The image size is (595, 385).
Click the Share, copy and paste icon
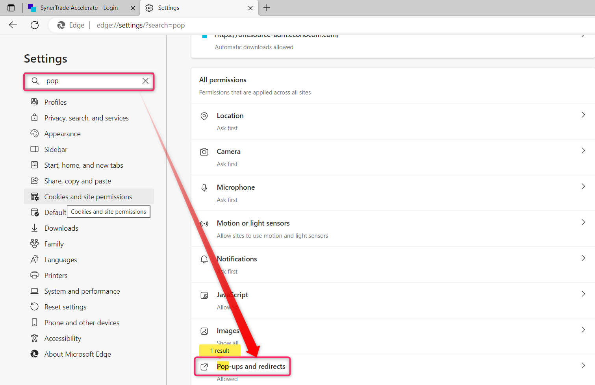tap(35, 181)
